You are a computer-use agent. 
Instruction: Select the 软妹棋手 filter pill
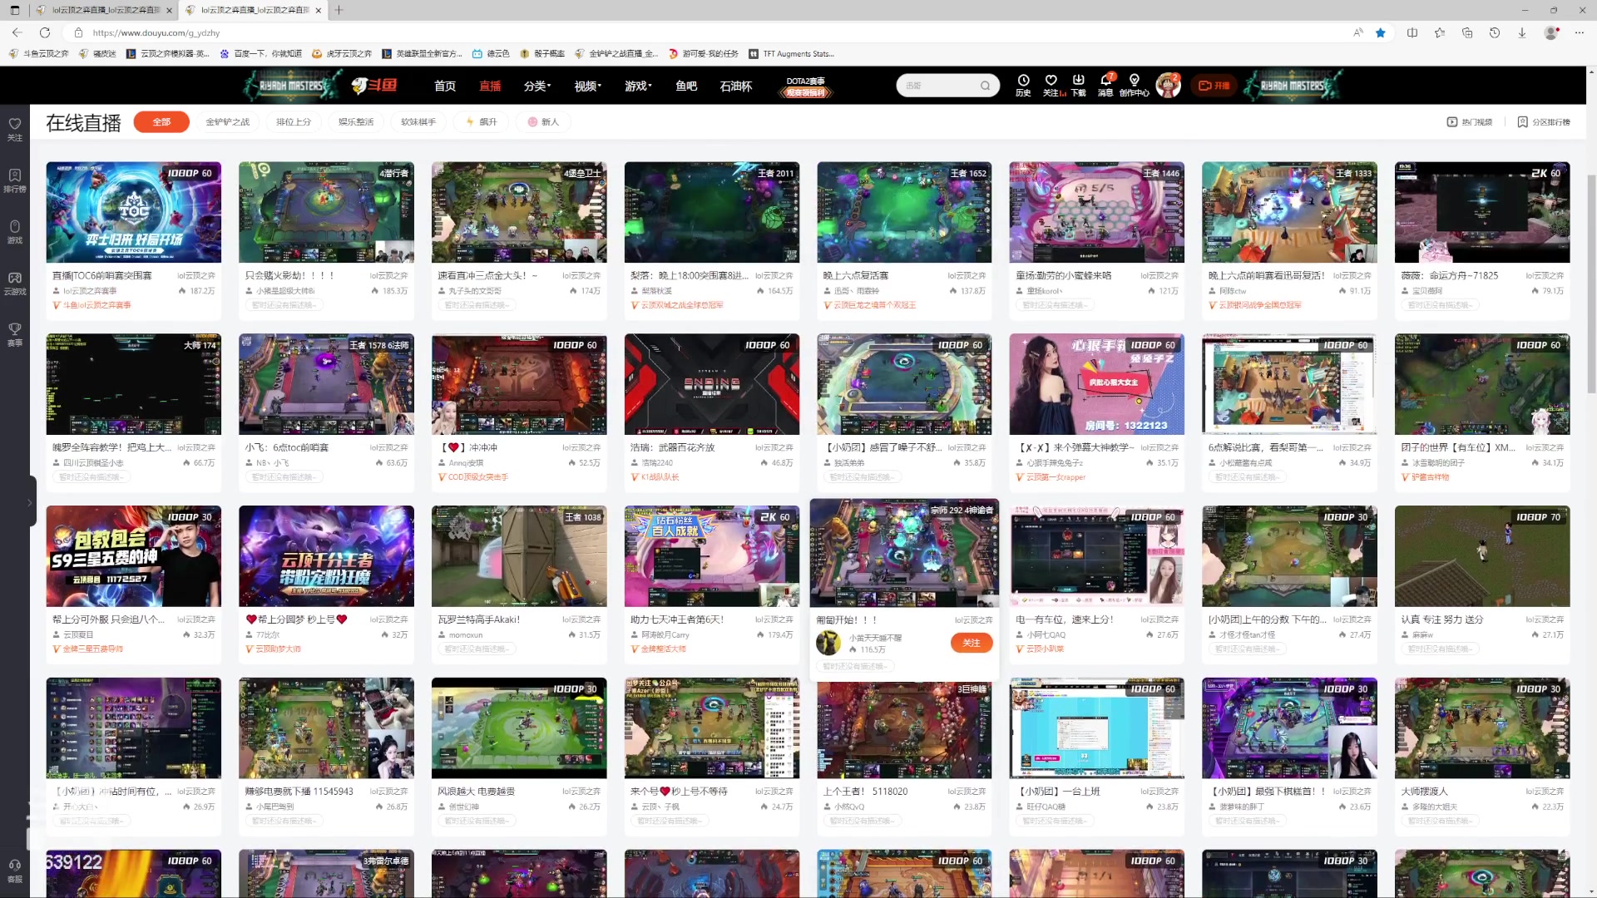418,122
